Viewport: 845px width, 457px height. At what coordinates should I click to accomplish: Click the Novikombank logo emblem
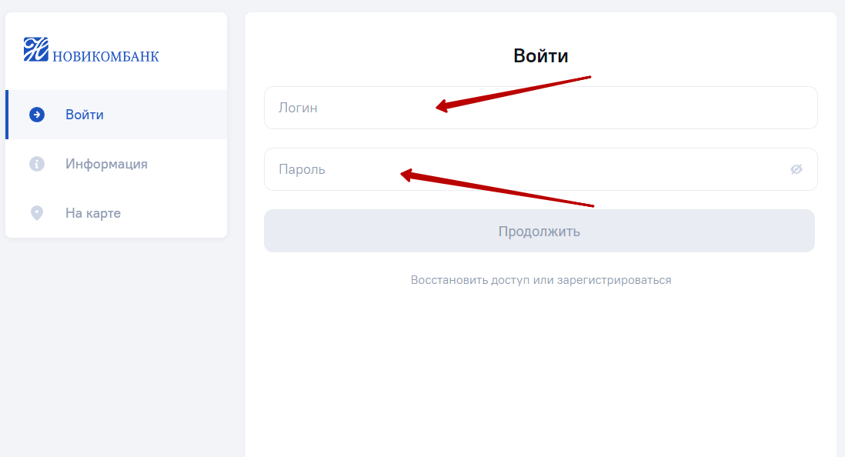(36, 49)
